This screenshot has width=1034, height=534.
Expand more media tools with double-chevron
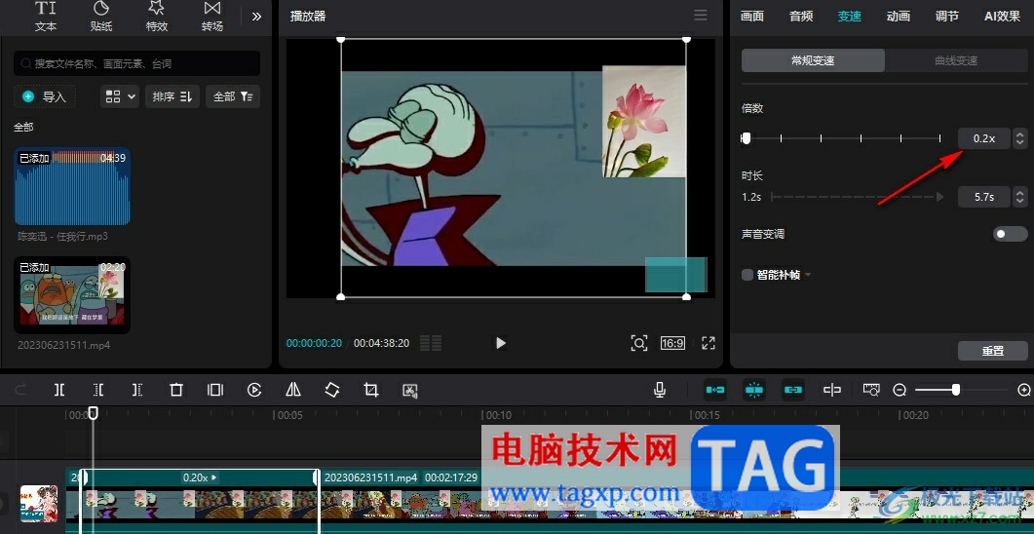click(256, 17)
